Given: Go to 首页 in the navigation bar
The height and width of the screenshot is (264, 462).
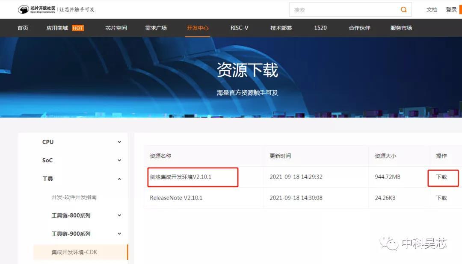Looking at the screenshot, I should pyautogui.click(x=23, y=28).
